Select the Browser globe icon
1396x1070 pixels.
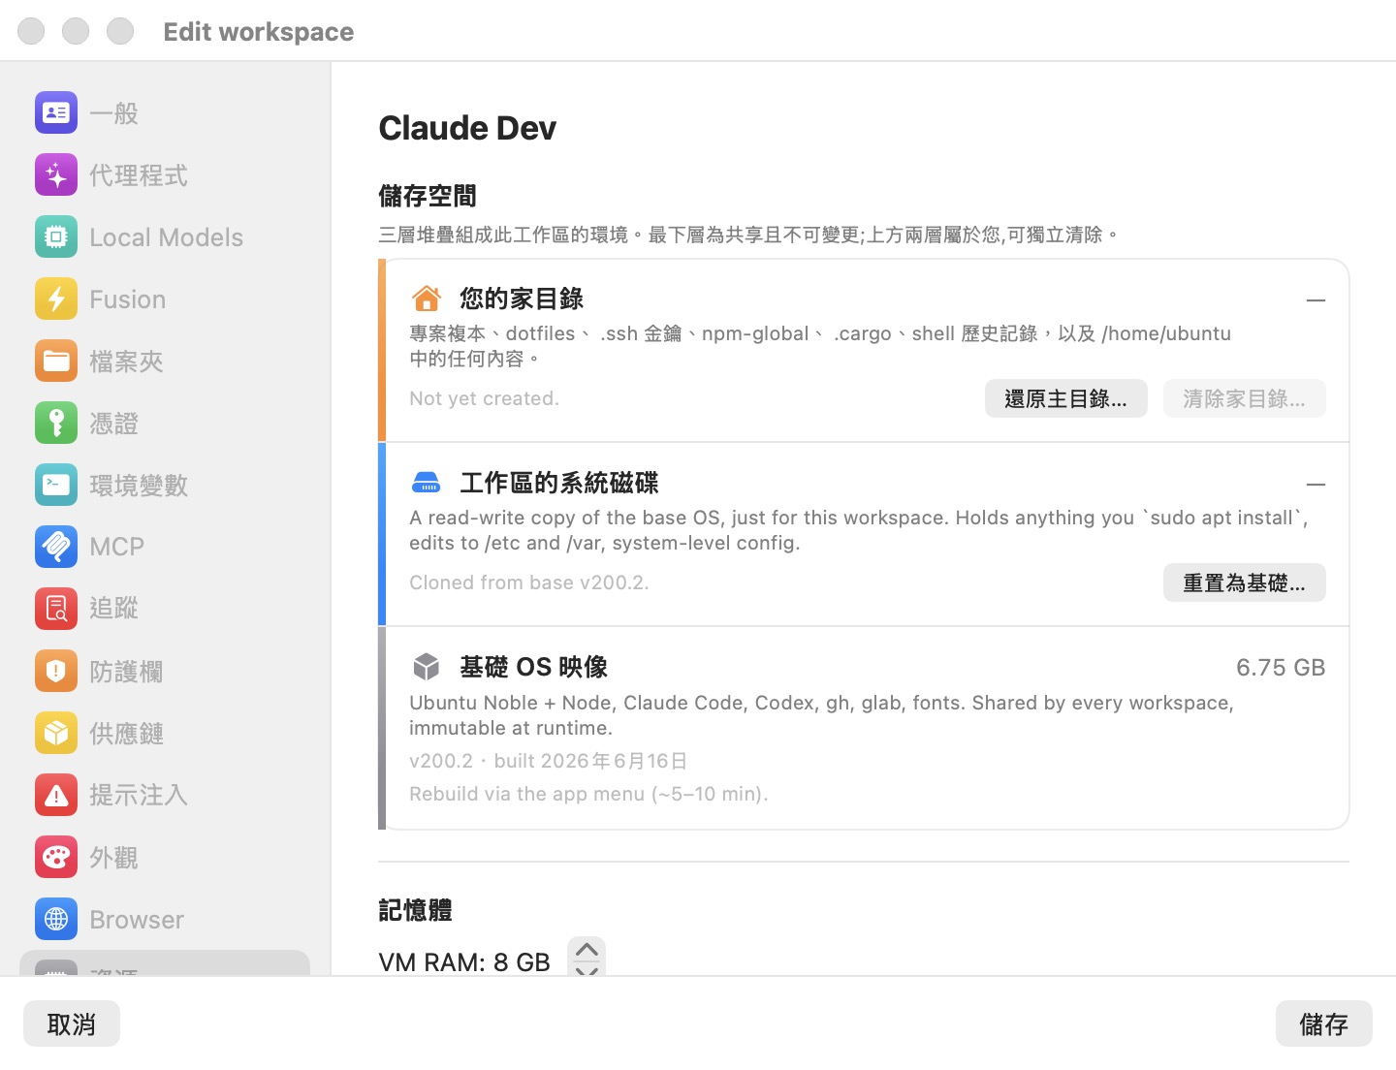pos(56,919)
